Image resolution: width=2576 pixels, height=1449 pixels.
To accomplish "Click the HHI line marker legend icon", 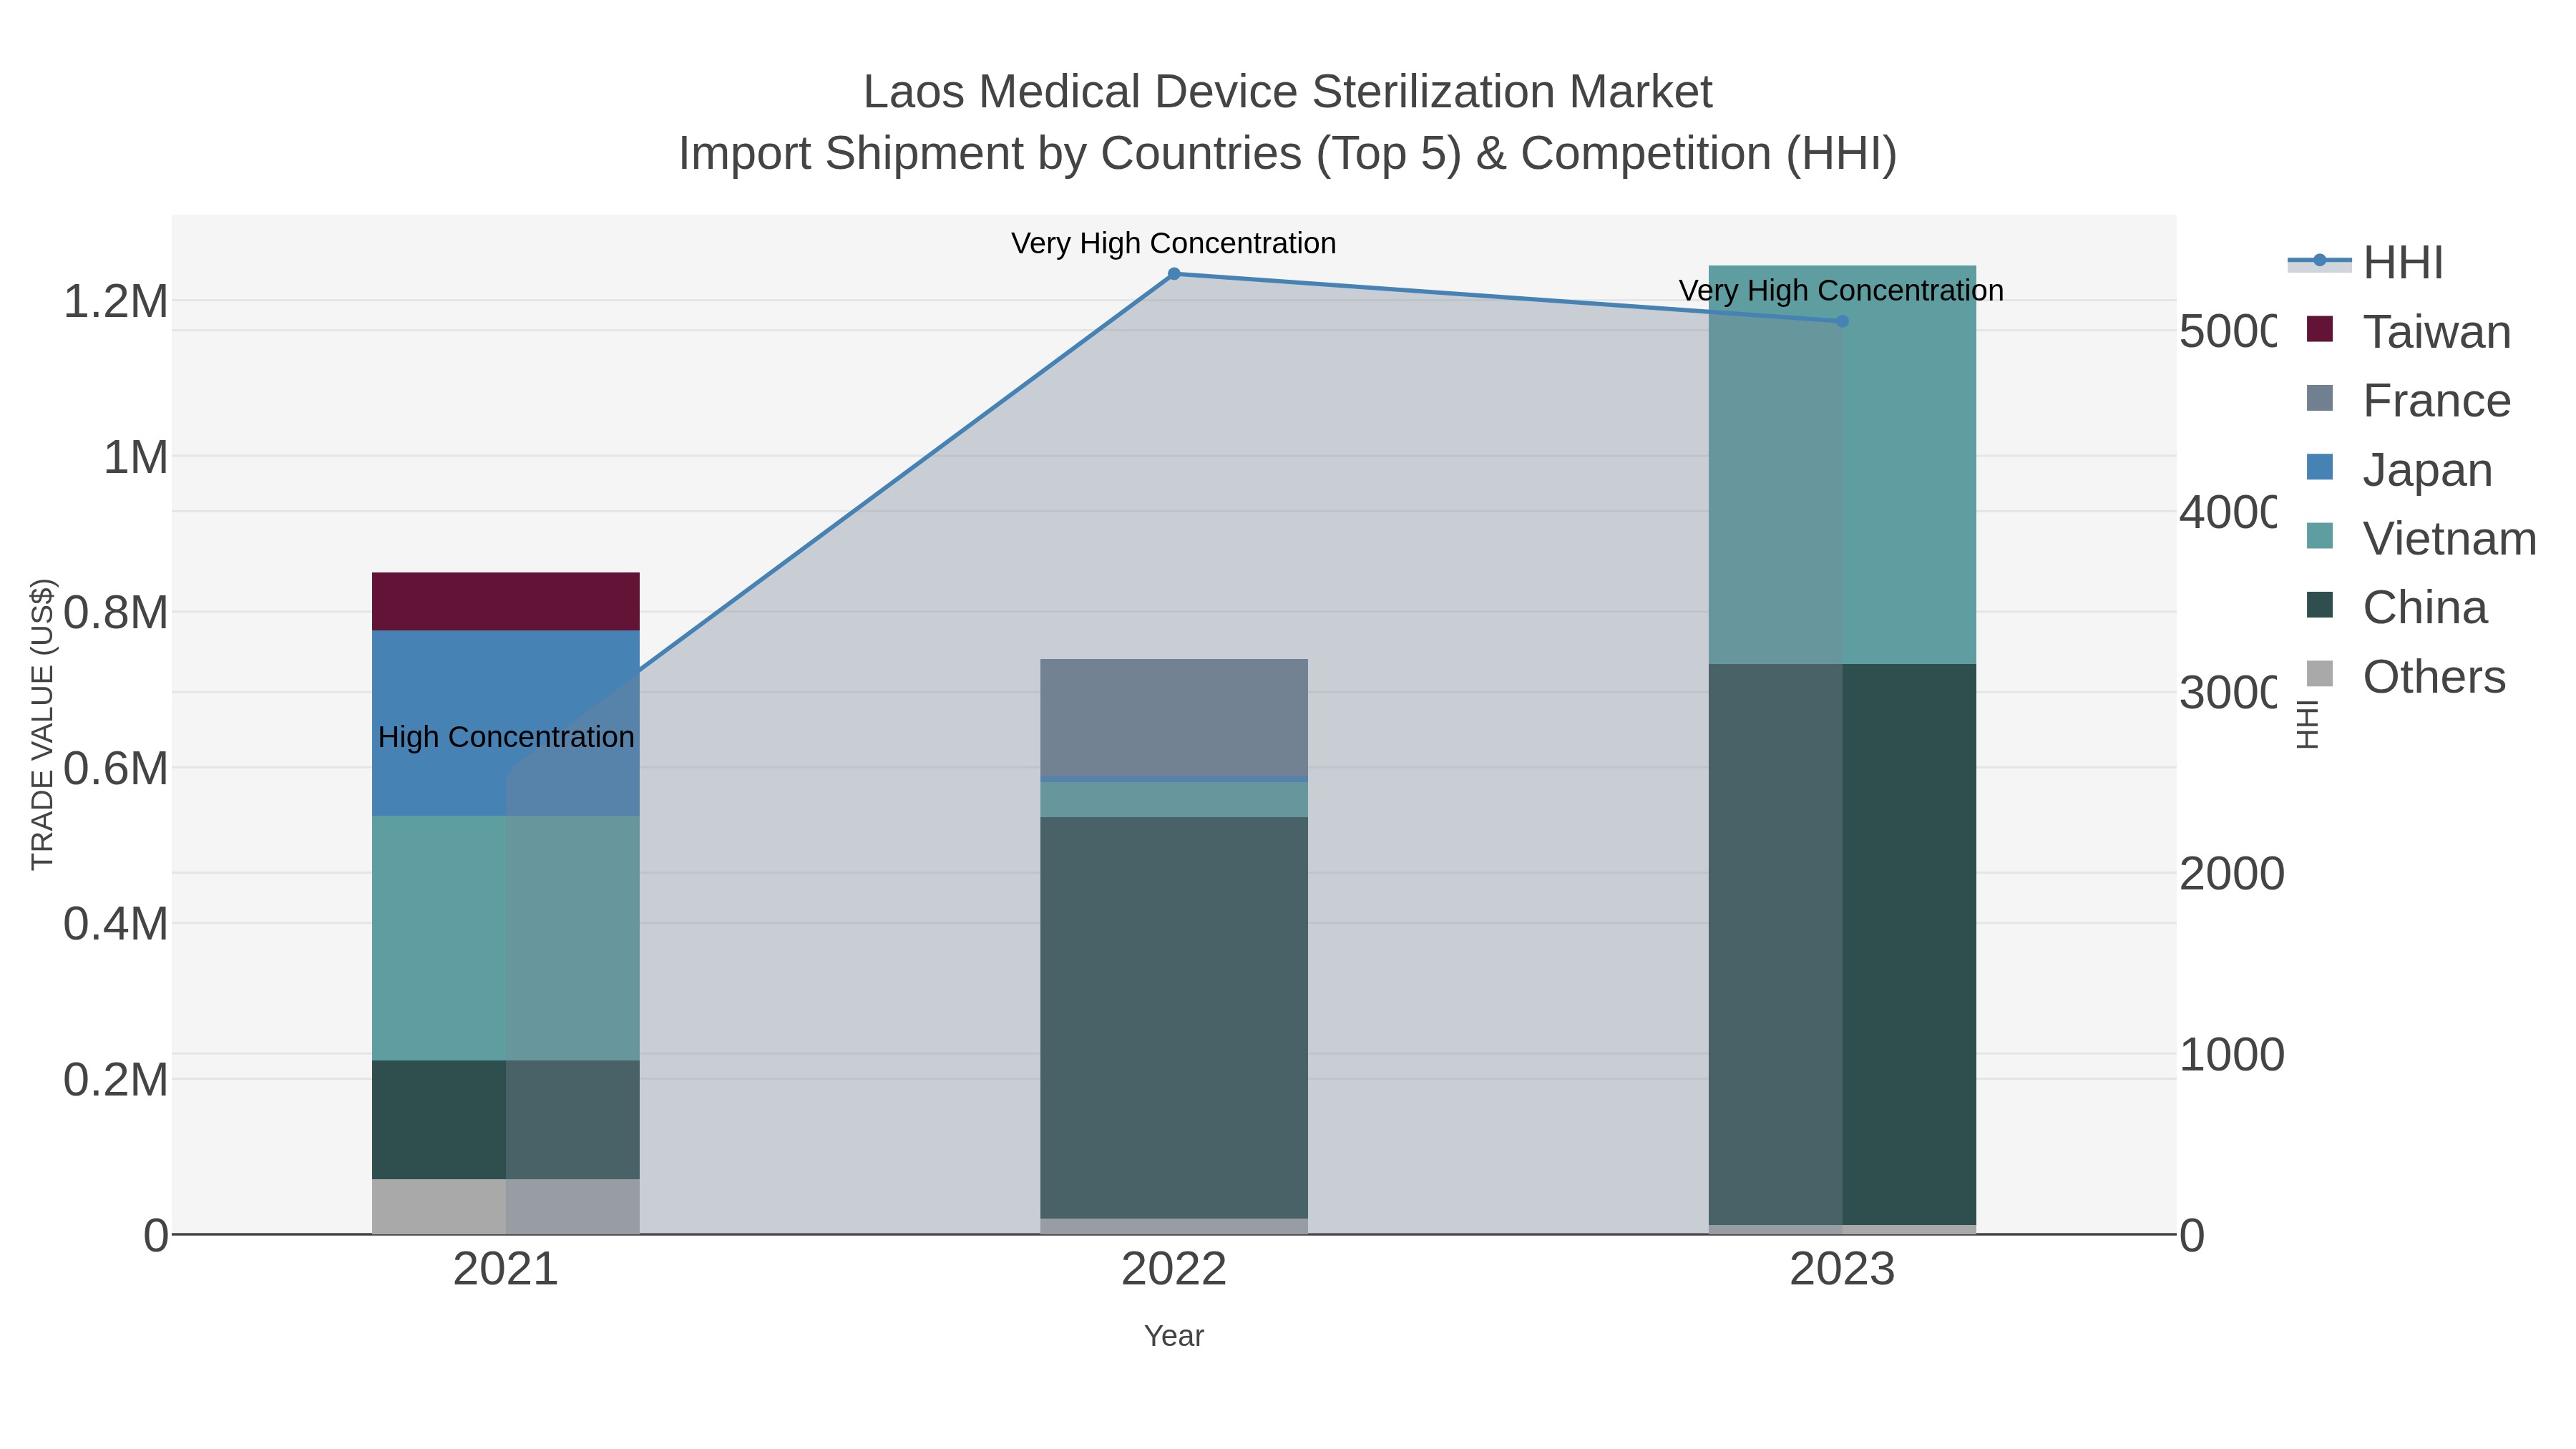I will (2319, 261).
